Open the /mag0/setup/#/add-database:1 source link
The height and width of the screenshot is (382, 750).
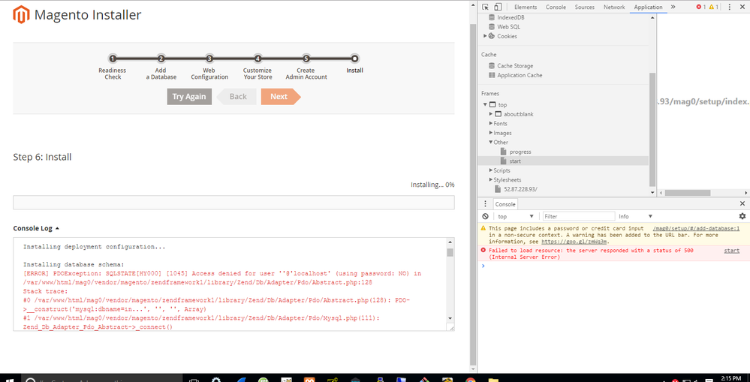click(x=696, y=229)
